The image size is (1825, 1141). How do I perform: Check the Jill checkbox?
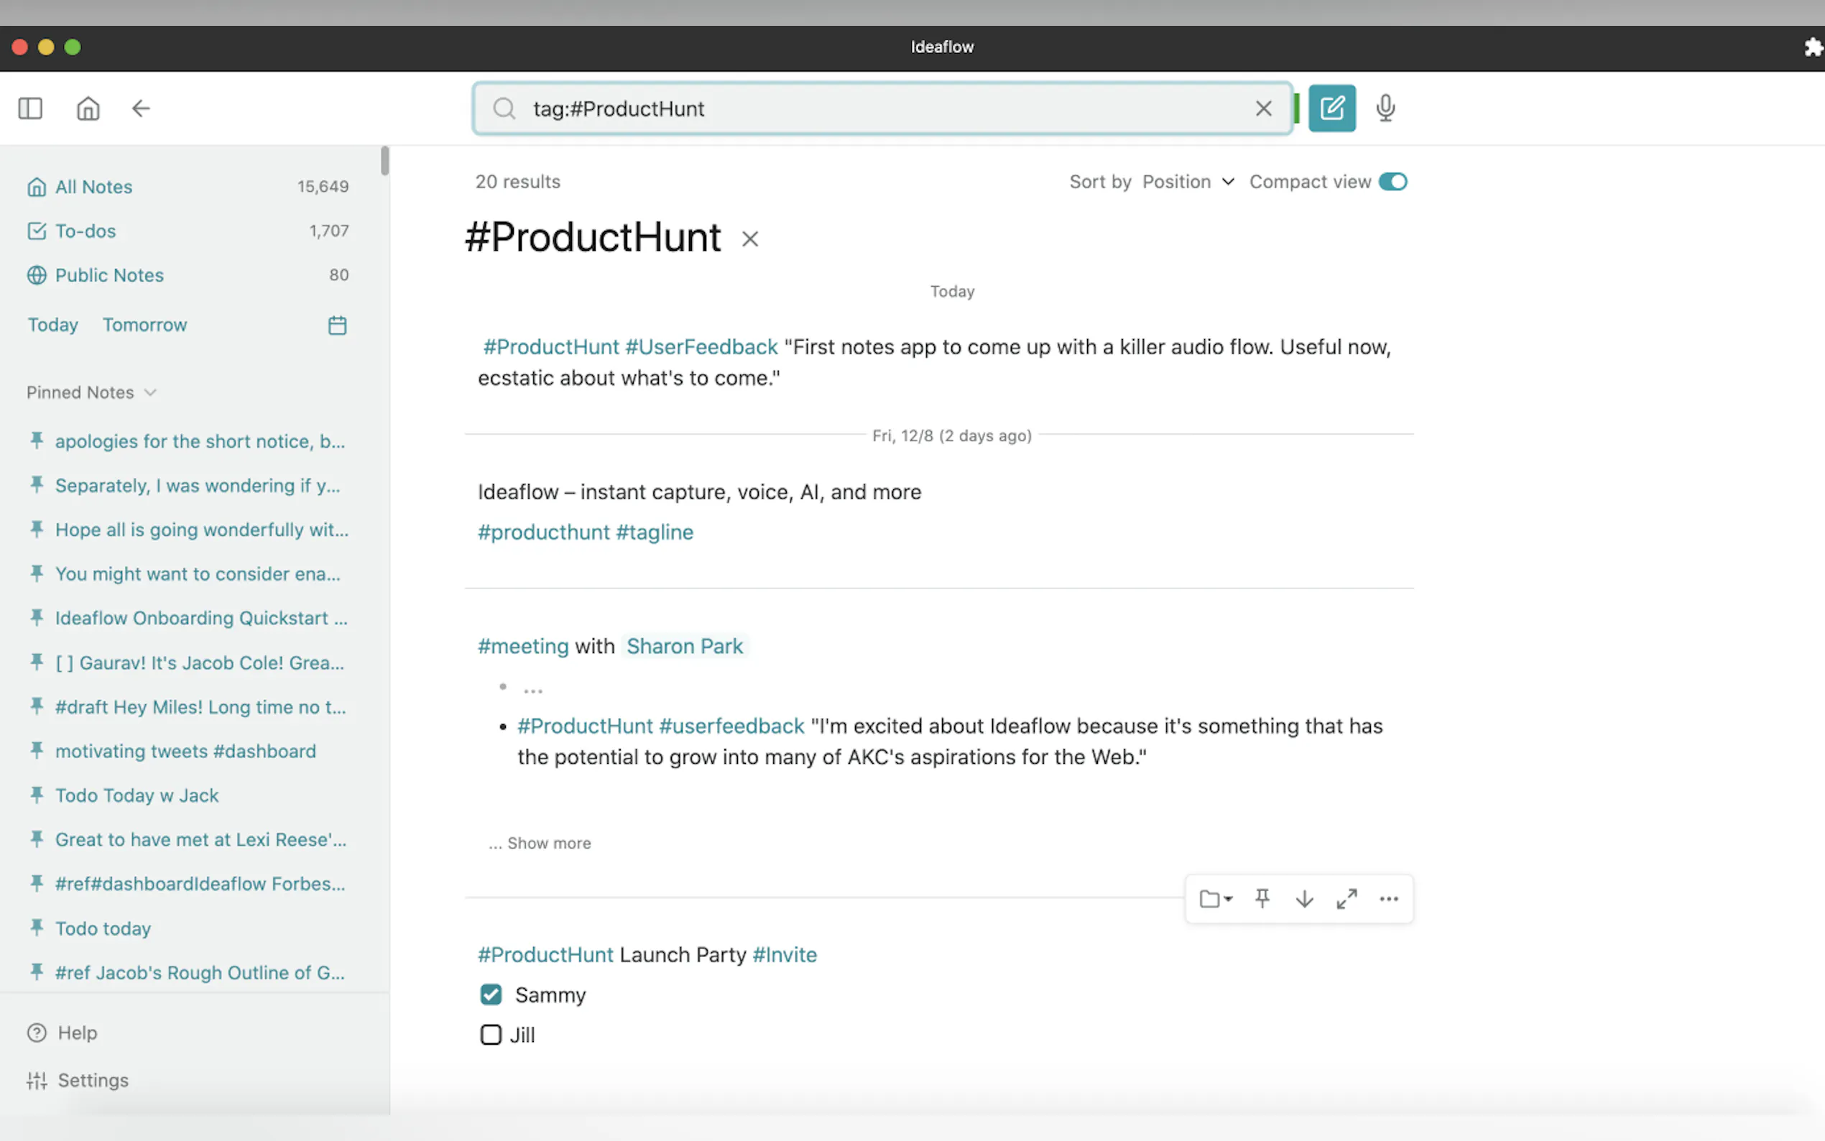(491, 1035)
